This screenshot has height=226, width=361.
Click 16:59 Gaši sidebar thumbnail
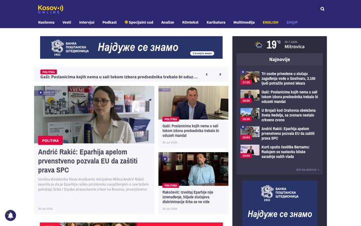point(250,96)
